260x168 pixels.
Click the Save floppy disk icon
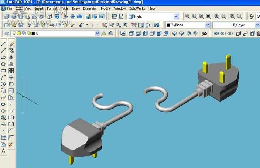tap(21, 25)
